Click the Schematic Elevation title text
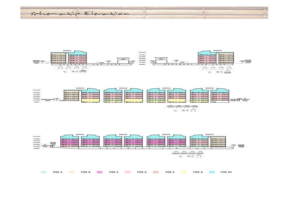 click(81, 13)
